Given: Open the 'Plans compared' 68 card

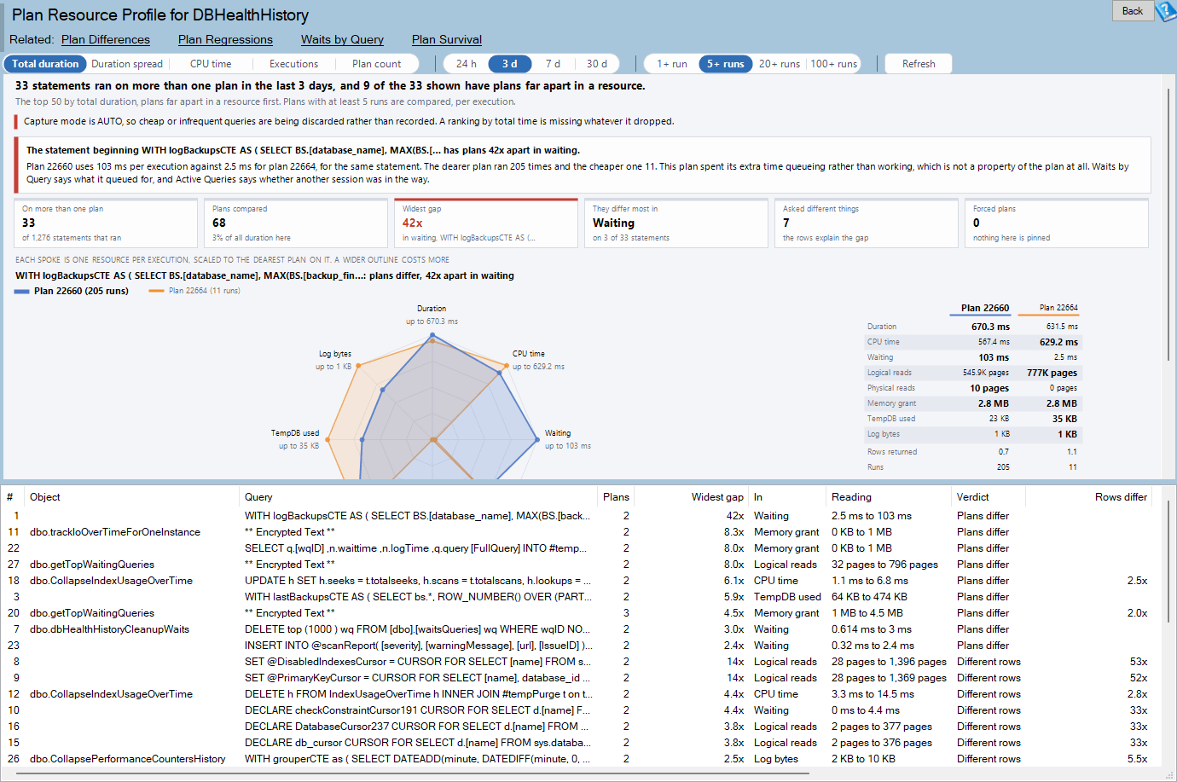Looking at the screenshot, I should pyautogui.click(x=296, y=223).
